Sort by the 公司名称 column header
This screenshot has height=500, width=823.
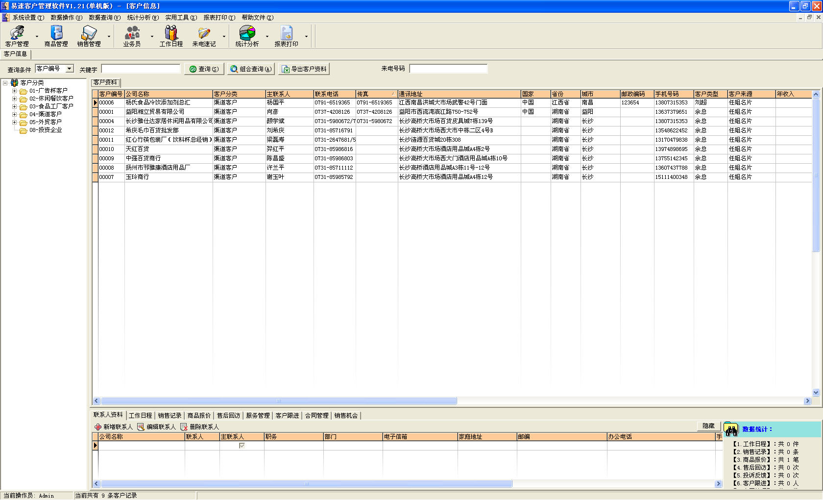pos(169,94)
